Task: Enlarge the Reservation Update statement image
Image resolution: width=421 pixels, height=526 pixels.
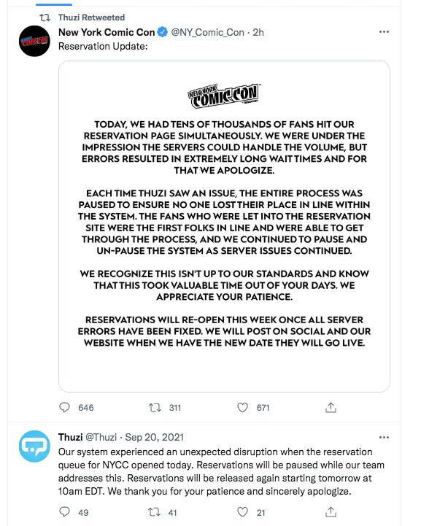Action: click(x=224, y=226)
